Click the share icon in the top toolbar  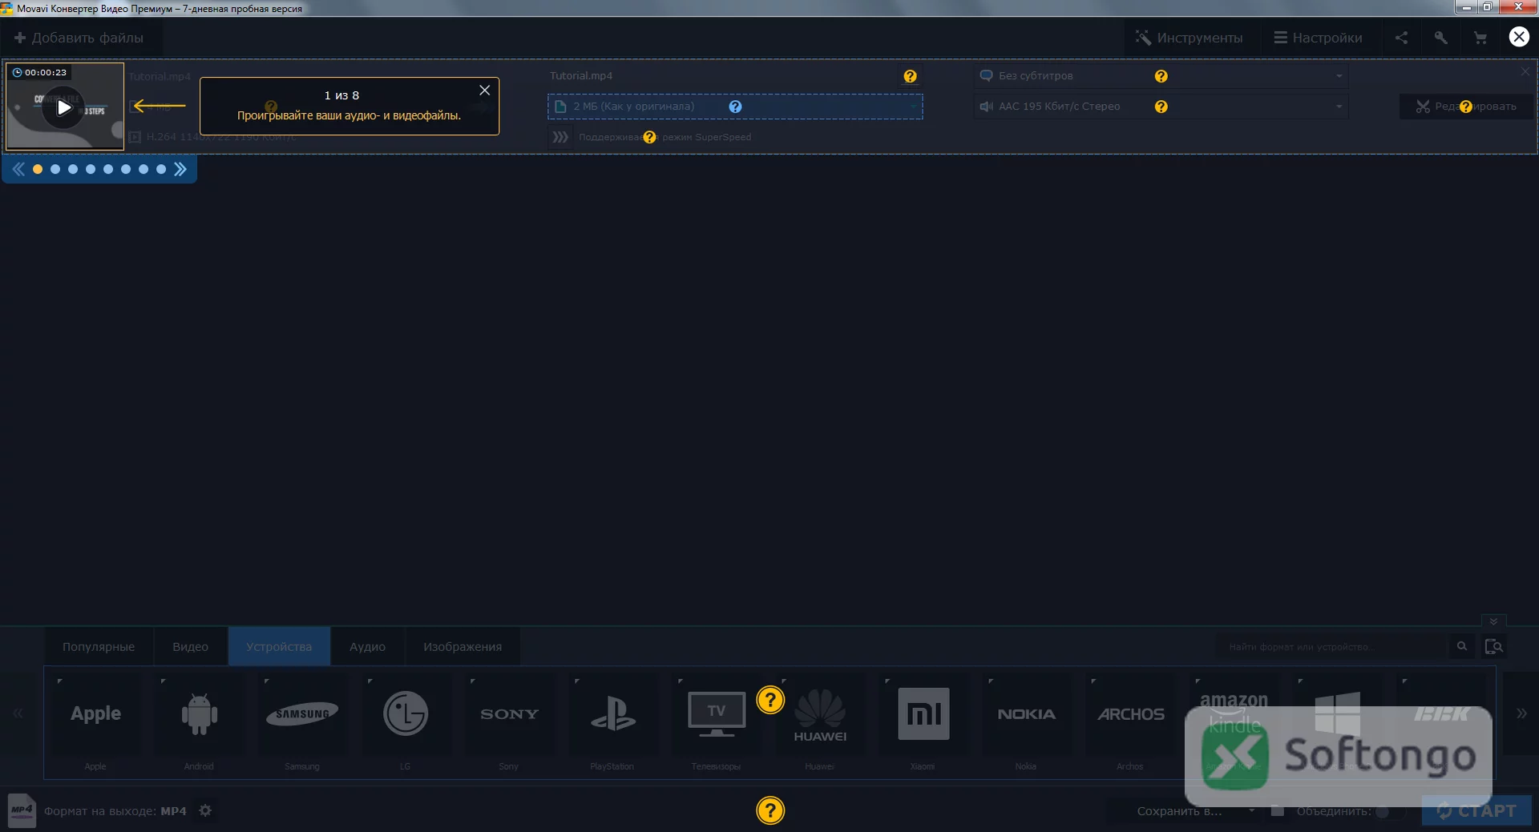1401,38
